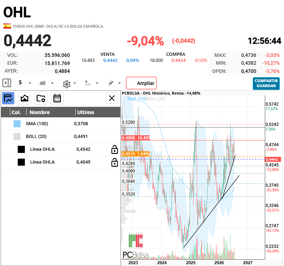Click the 0,4090 support level label
The width and height of the screenshot is (284, 266).
(x=129, y=171)
